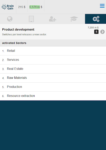
Task: Select the Real Estate sector row
Action: [53, 69]
